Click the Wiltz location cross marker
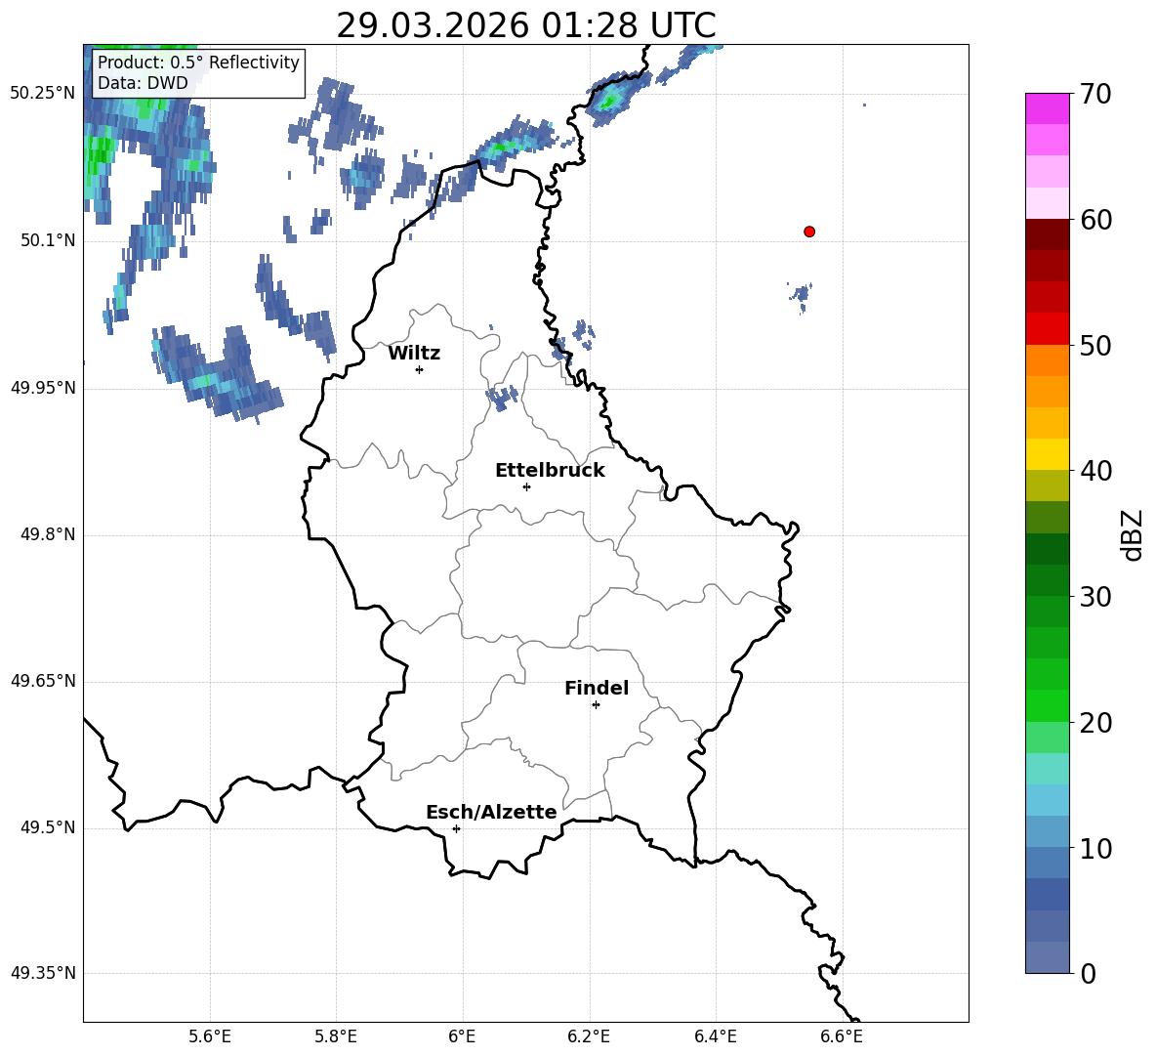1156x1056 pixels. pyautogui.click(x=420, y=369)
